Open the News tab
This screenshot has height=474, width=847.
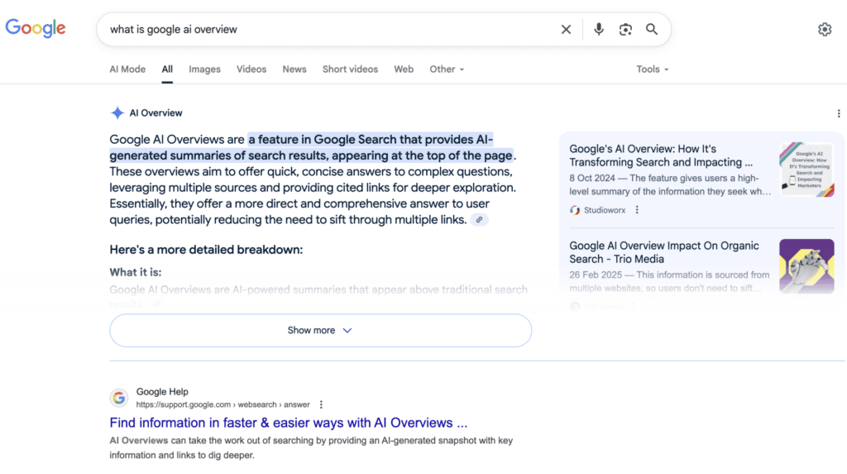pyautogui.click(x=294, y=69)
